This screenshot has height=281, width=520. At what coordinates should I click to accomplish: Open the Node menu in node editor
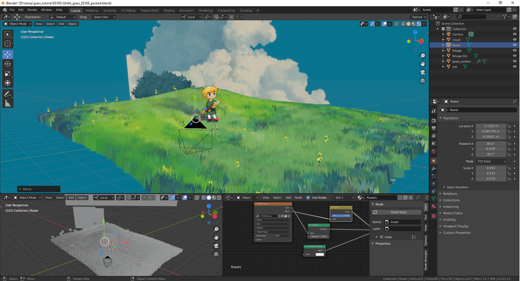pyautogui.click(x=299, y=198)
